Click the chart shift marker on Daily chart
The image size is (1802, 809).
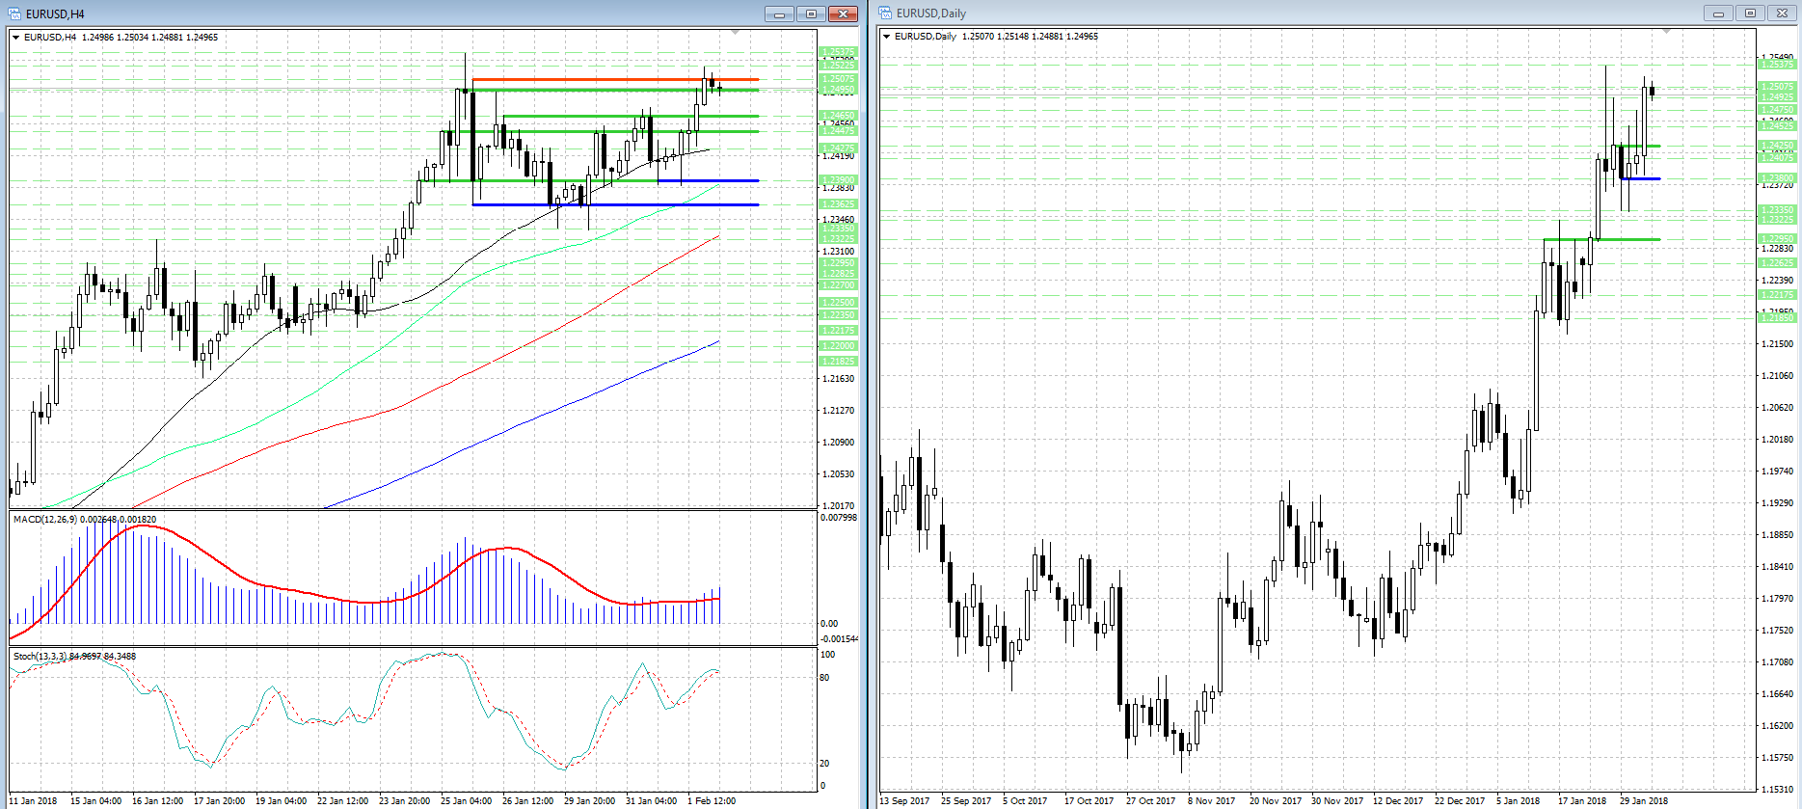click(x=1666, y=32)
